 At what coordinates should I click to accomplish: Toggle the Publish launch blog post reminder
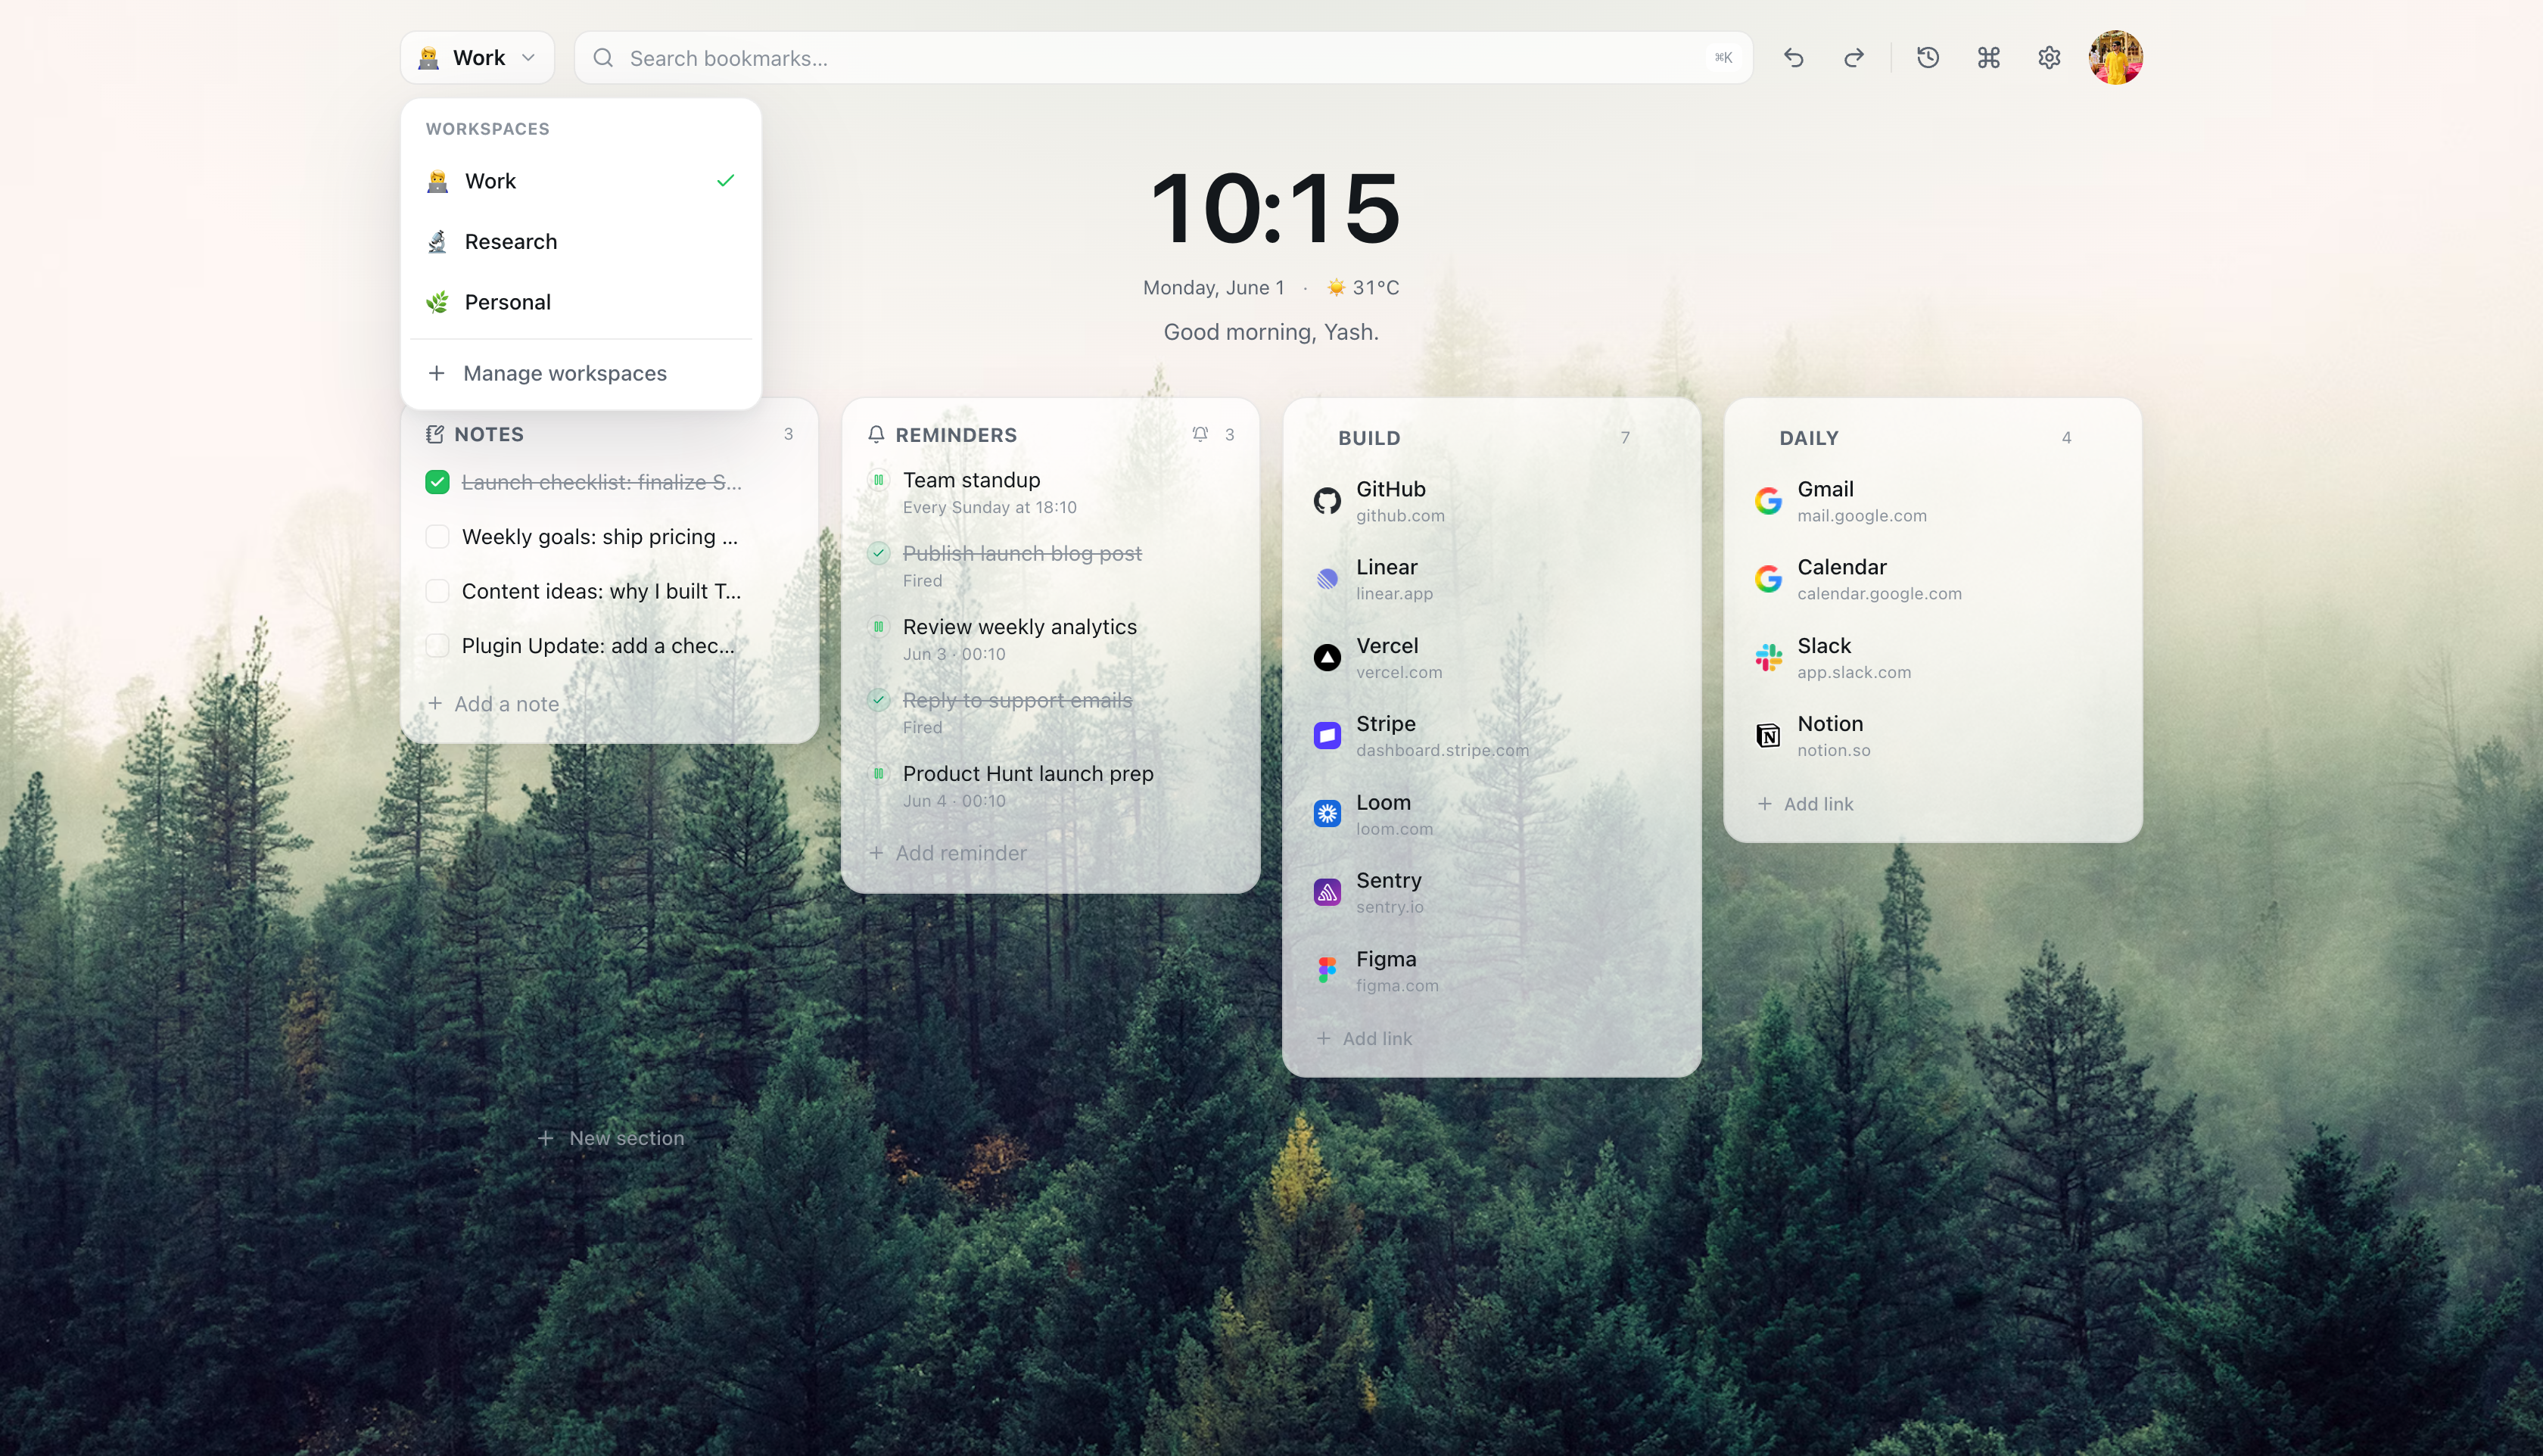tap(878, 553)
